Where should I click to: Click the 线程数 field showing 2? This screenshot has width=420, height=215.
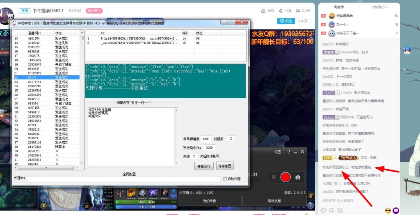point(231,138)
